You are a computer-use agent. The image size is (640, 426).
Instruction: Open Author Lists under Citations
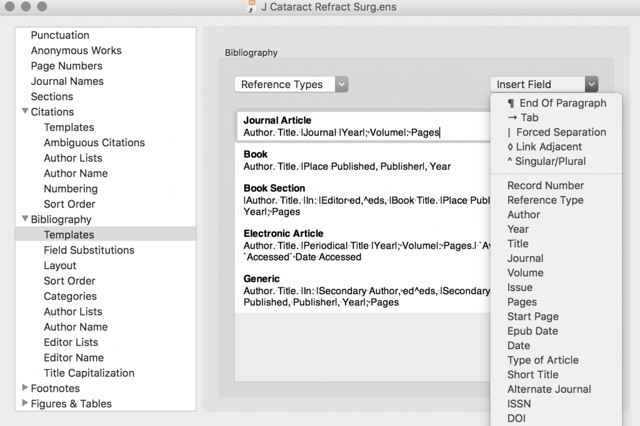[x=73, y=158]
